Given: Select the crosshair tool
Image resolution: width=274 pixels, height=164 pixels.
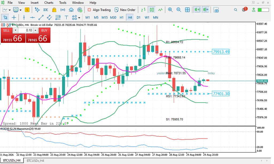Looking at the screenshot, I should (x=14, y=17).
